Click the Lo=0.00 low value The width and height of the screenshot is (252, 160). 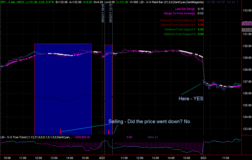point(109,2)
